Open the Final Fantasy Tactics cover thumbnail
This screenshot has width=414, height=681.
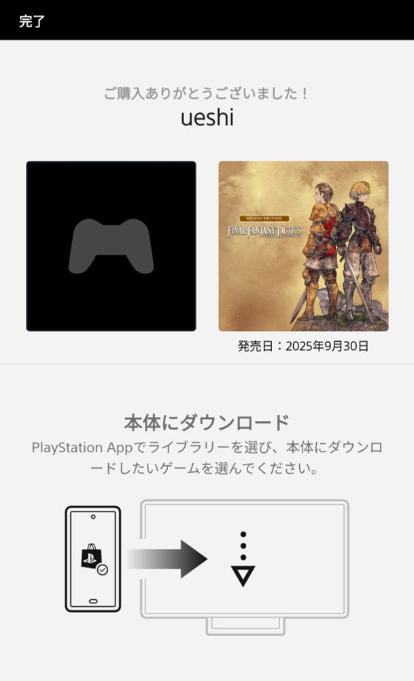pos(303,247)
